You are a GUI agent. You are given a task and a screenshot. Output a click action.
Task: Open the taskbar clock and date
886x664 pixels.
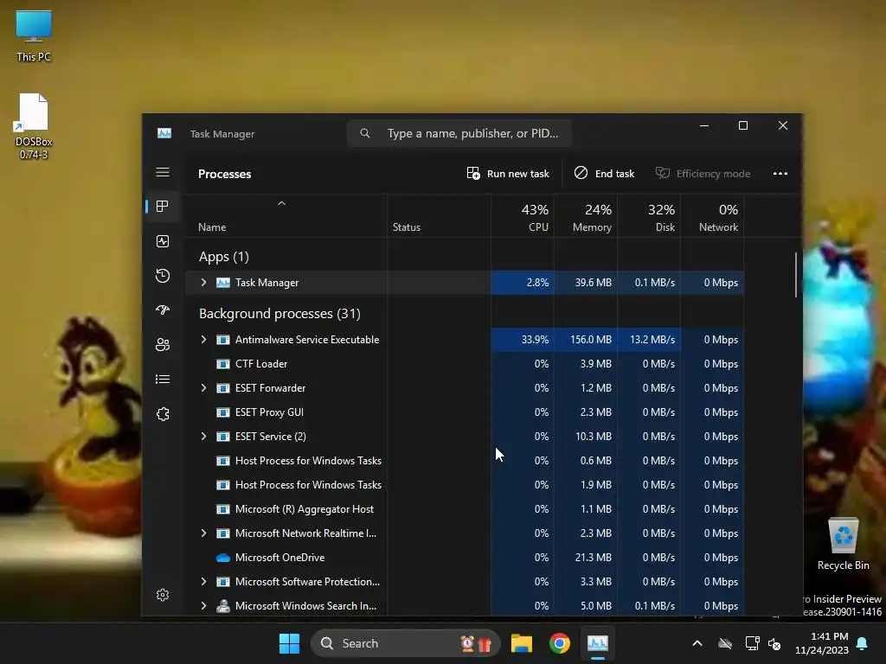click(x=822, y=643)
